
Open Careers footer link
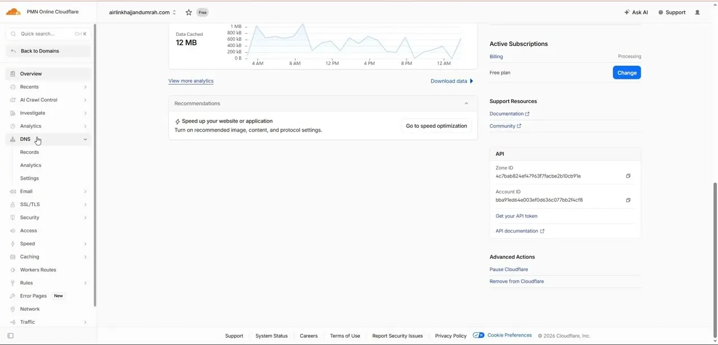[309, 336]
